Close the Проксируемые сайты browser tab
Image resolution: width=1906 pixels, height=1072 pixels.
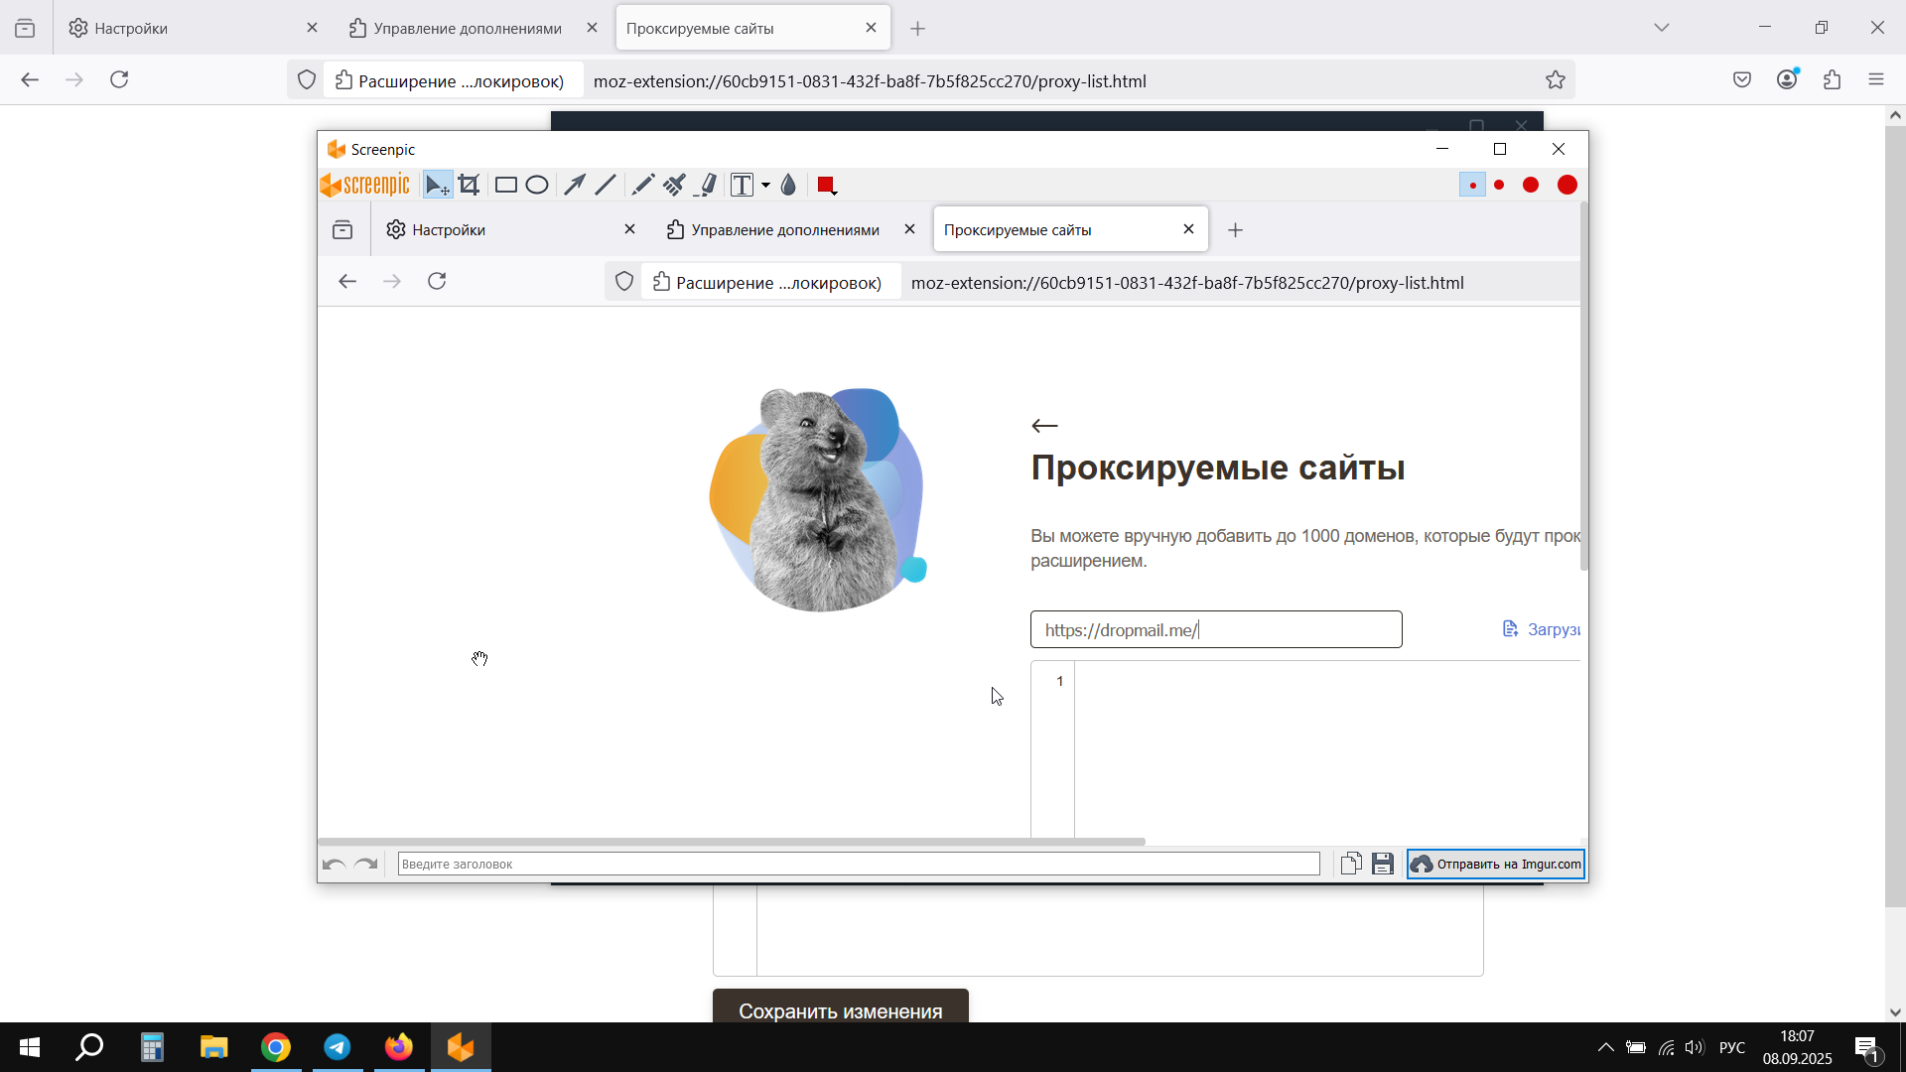pyautogui.click(x=871, y=28)
